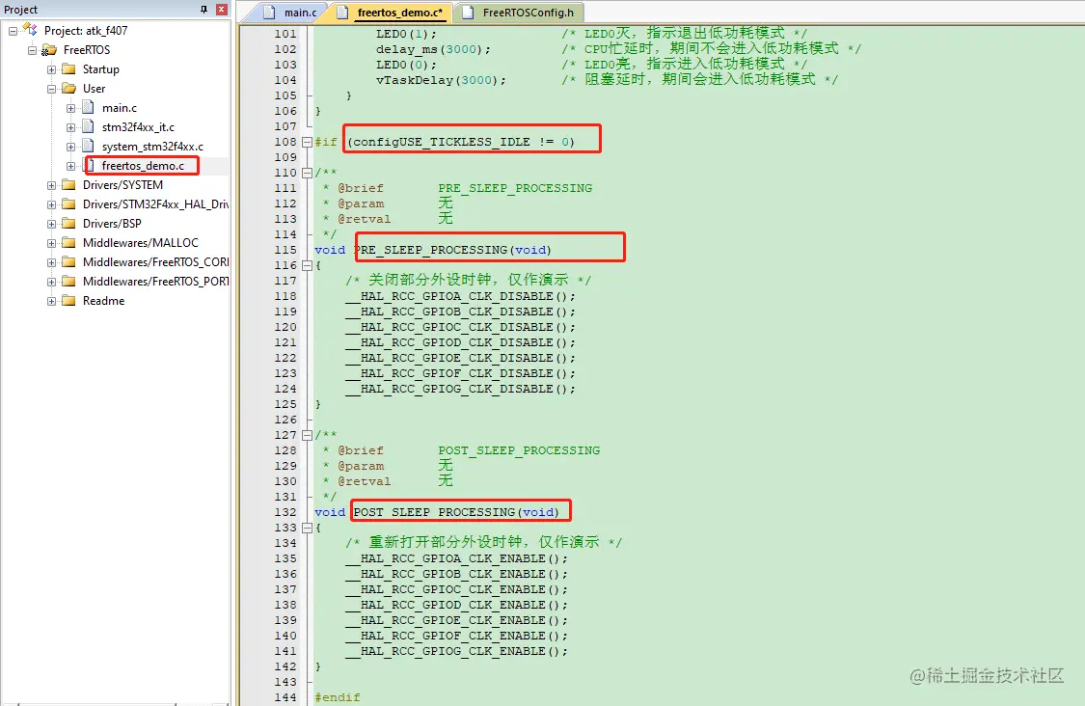1085x706 pixels.
Task: Collapse the FreeRTOS target node
Action: click(x=33, y=50)
